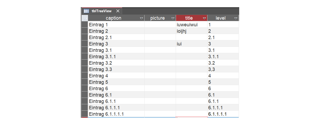Click the row selector for Eintrag 1
The height and width of the screenshot is (125, 320).
click(x=85, y=25)
